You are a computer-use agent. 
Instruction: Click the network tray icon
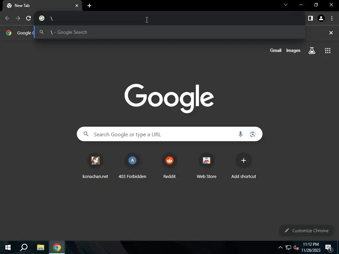click(288, 247)
